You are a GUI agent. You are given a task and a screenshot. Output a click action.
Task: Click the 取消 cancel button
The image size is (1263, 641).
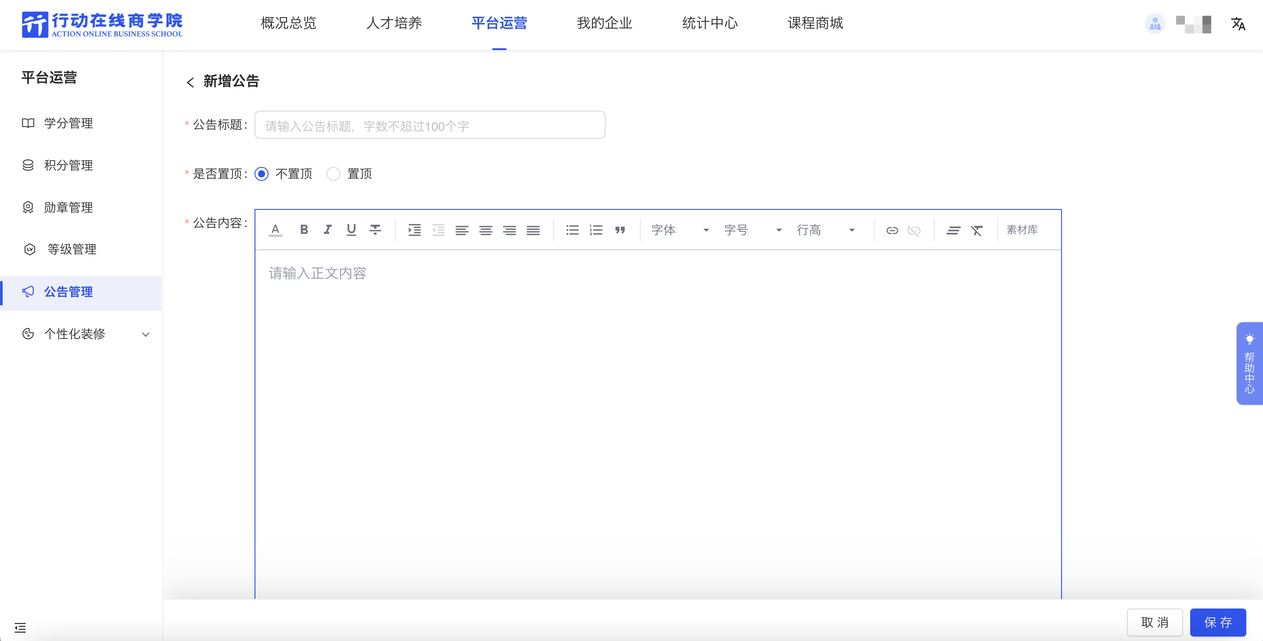point(1155,623)
